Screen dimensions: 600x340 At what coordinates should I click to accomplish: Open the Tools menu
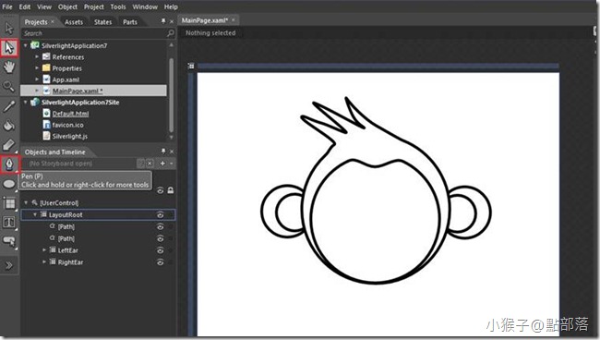[118, 6]
